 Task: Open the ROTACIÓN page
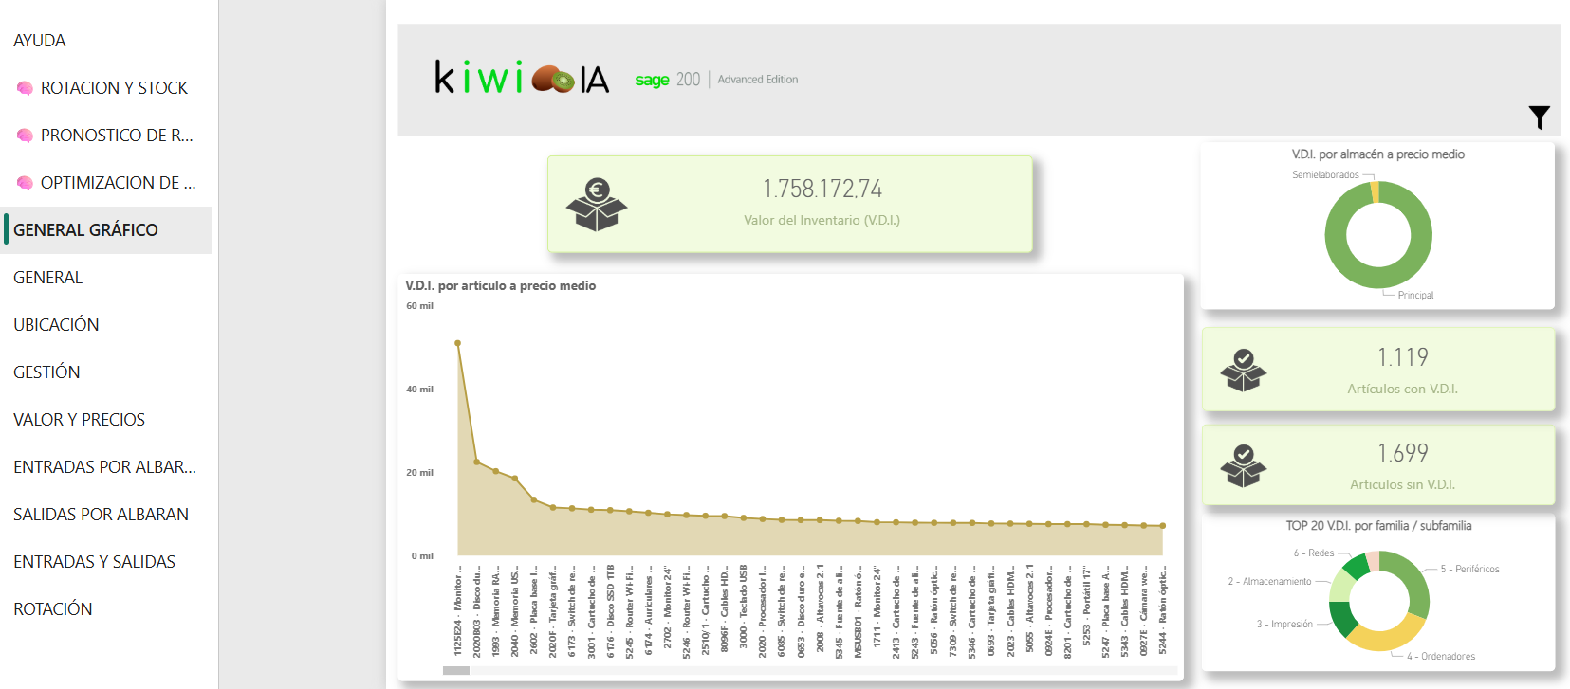tap(53, 609)
